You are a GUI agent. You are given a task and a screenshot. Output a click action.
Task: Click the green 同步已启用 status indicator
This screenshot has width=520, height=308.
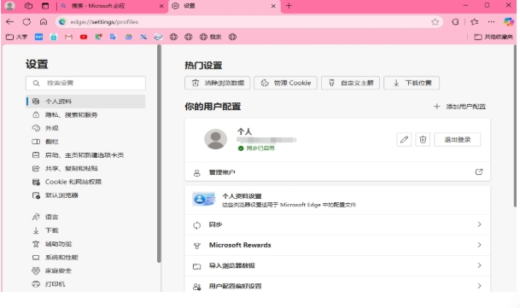pos(256,148)
